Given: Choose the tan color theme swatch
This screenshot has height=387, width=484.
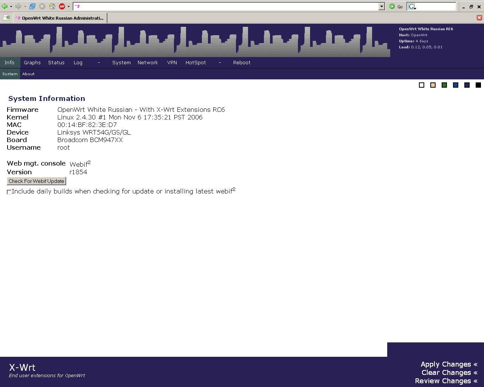Looking at the screenshot, I should pyautogui.click(x=433, y=85).
